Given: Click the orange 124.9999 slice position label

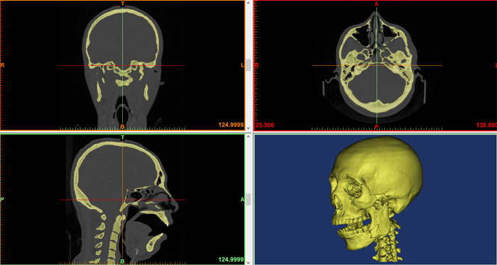Looking at the screenshot, I should (231, 125).
